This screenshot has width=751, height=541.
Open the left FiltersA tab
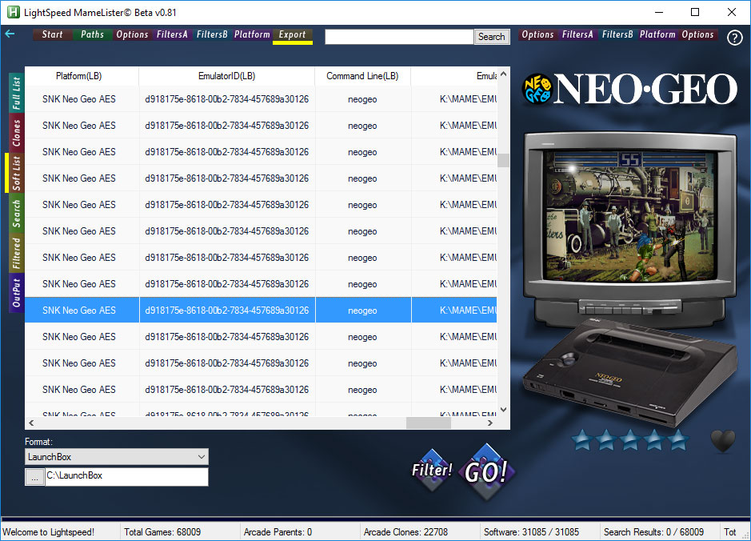(x=173, y=34)
